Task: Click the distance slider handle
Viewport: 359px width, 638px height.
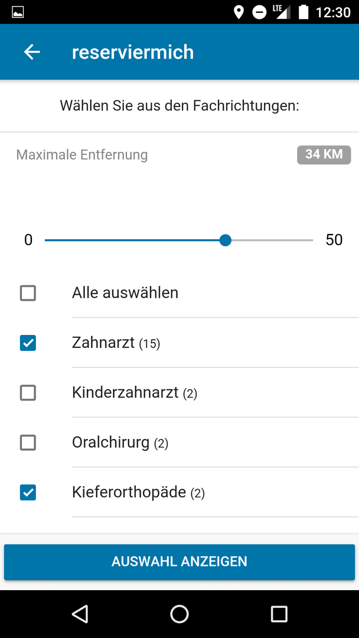Action: 225,240
